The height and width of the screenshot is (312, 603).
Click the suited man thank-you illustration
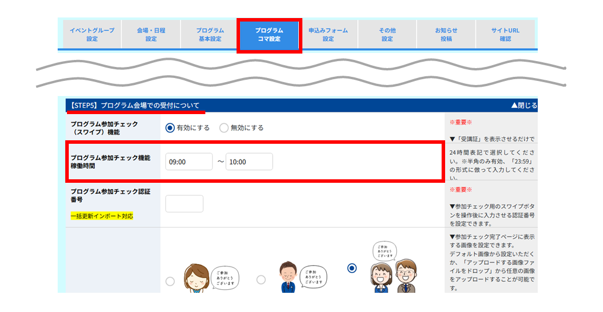click(x=302, y=277)
